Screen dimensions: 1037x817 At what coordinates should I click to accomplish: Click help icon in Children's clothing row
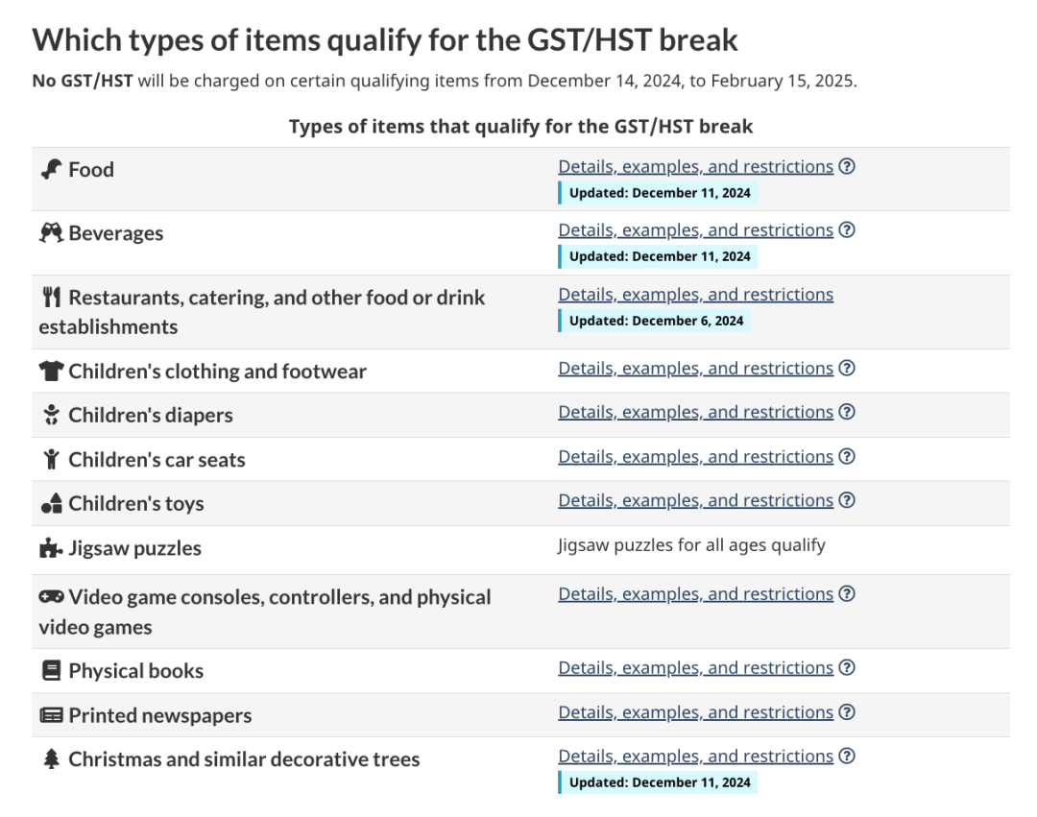pyautogui.click(x=847, y=369)
